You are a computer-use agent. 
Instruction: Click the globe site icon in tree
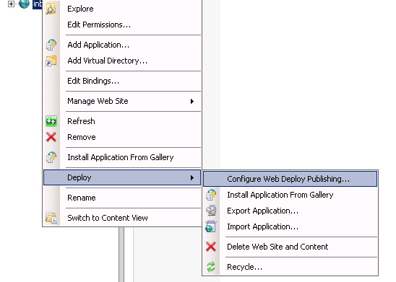point(25,4)
